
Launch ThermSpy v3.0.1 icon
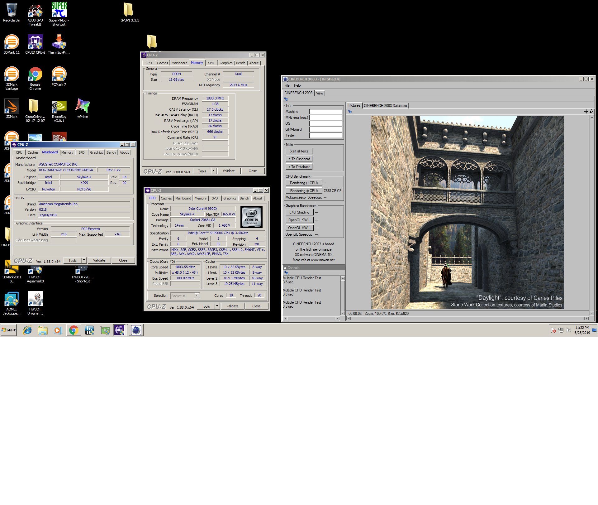click(x=59, y=111)
